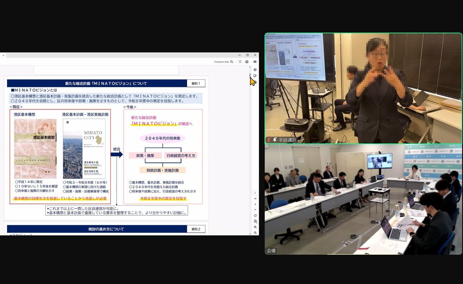Click the 港区基本計画・港区実施計画 caption
Screen dimensions: 463x284
tap(85, 114)
